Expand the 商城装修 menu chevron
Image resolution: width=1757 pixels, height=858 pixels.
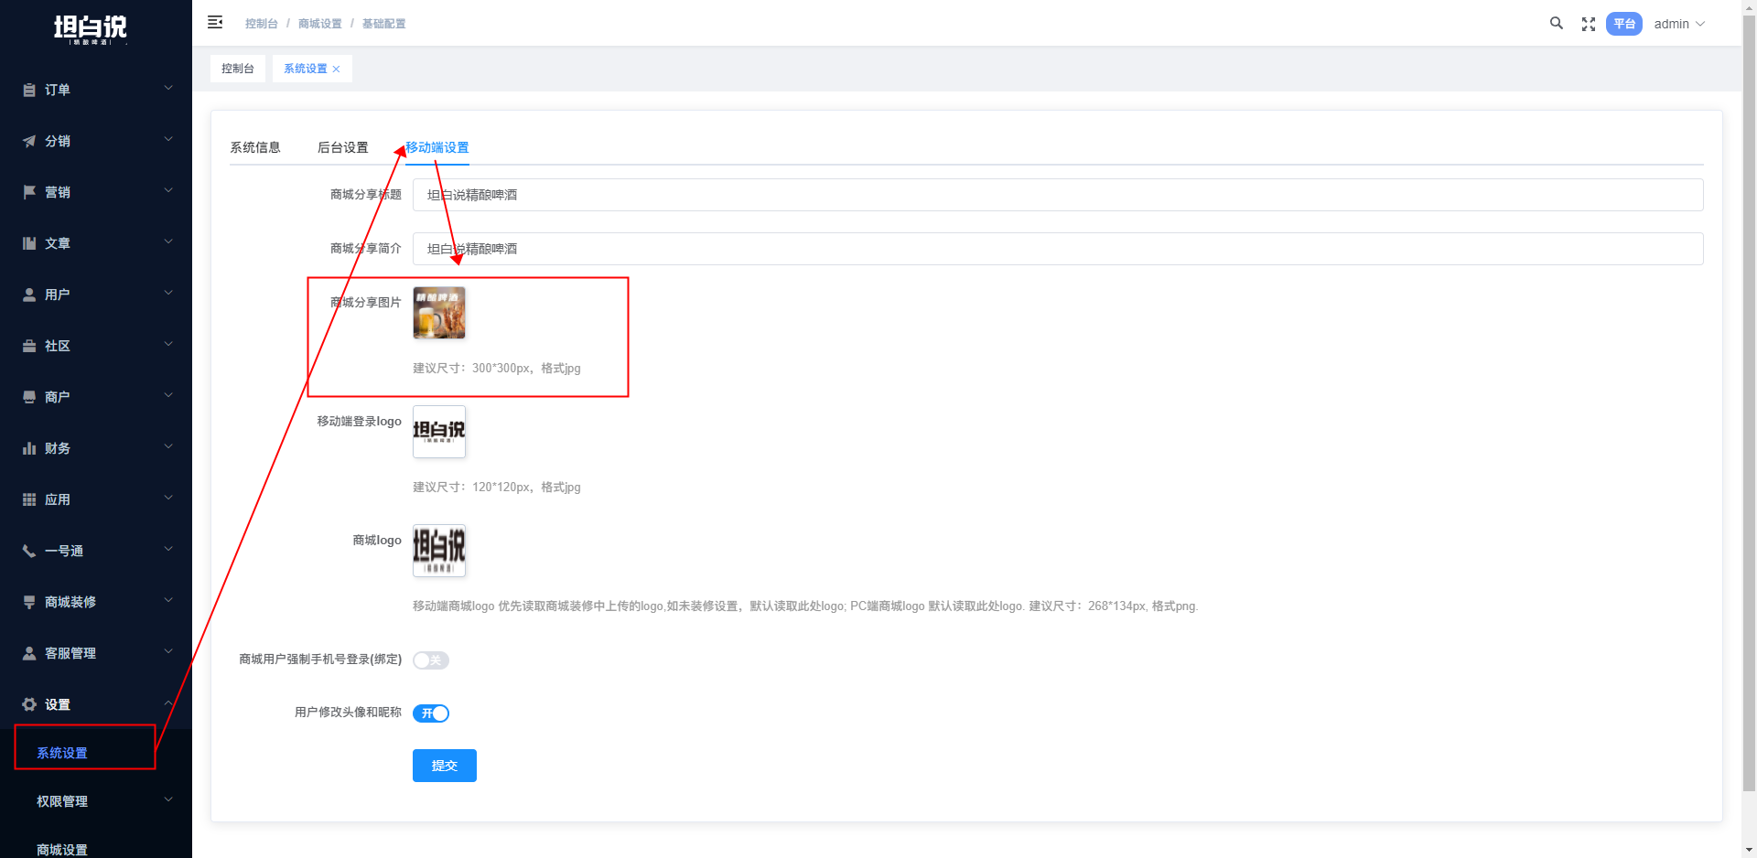(168, 600)
